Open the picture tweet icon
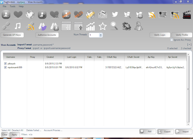Image resolution: width=193 pixels, height=139 pixels. [x=163, y=15]
